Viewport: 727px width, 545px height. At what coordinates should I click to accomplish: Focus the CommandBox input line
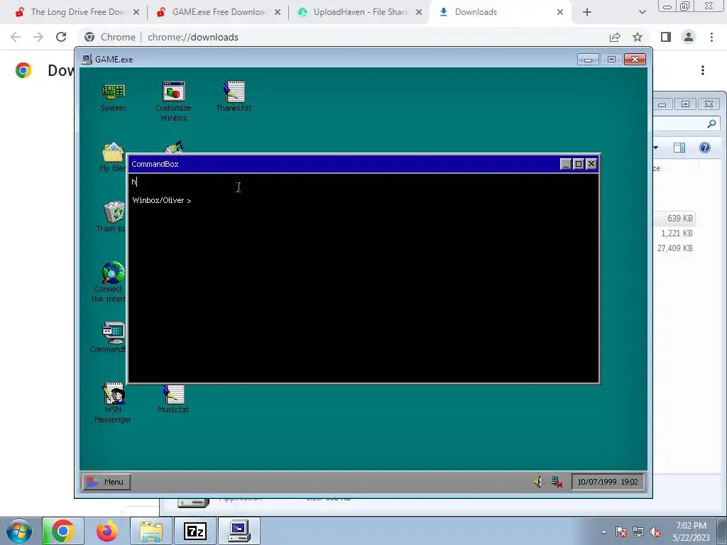coord(363,182)
